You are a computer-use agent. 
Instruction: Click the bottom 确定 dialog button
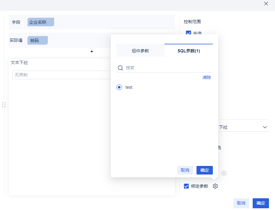coord(260,203)
